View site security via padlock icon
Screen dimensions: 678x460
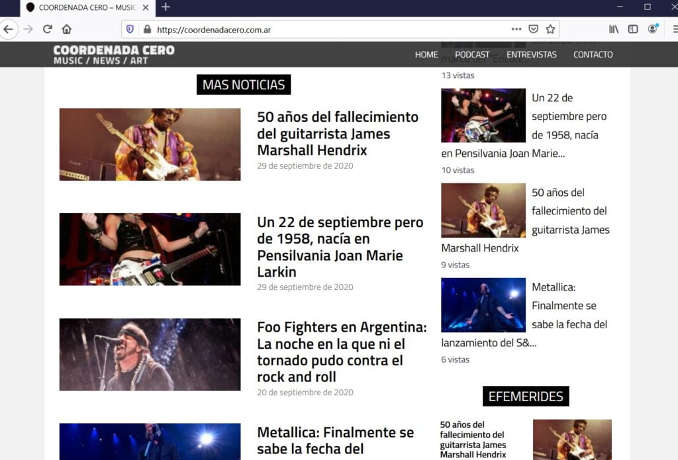click(x=147, y=29)
